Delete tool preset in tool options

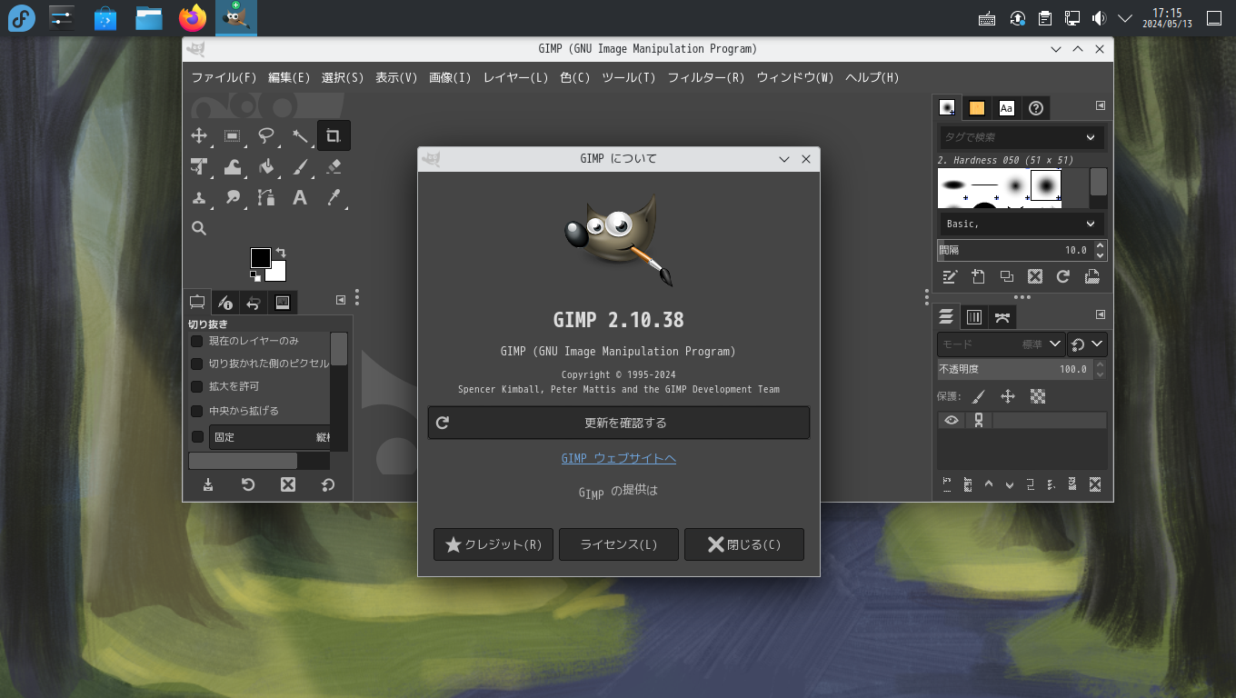[x=288, y=484]
